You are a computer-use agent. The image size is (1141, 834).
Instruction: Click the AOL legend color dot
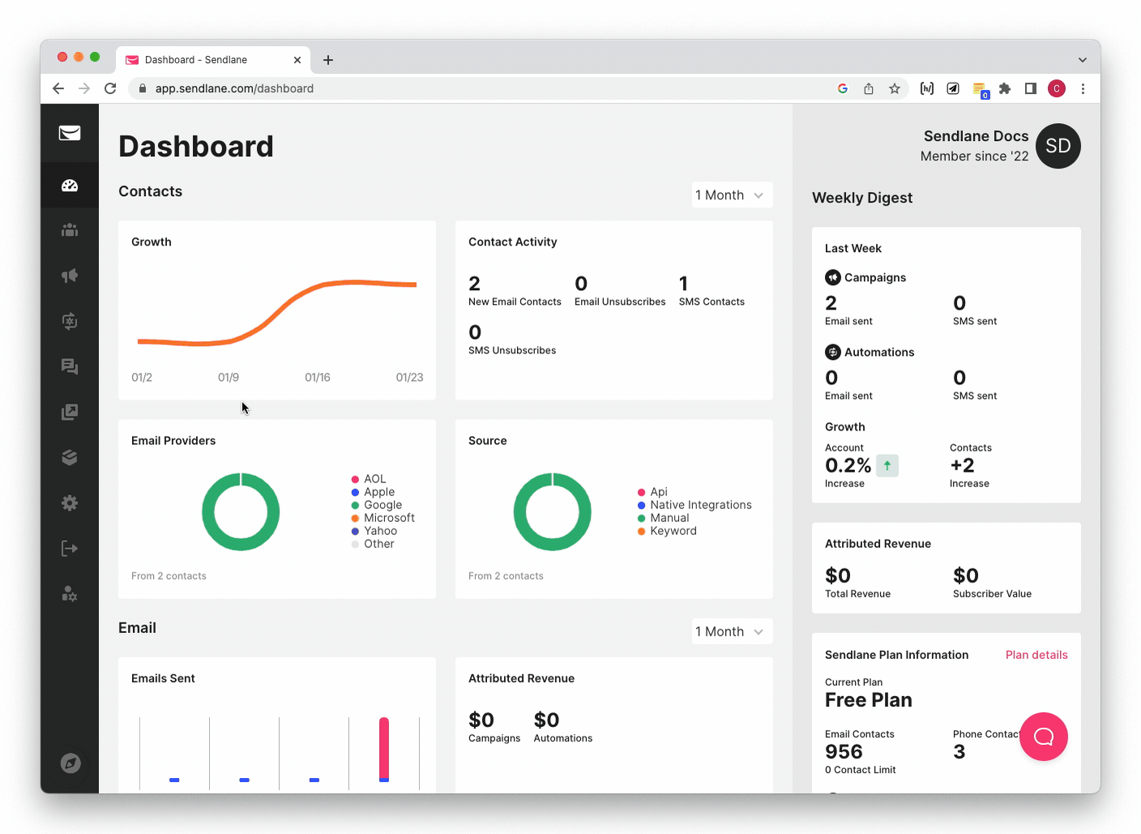pyautogui.click(x=355, y=479)
